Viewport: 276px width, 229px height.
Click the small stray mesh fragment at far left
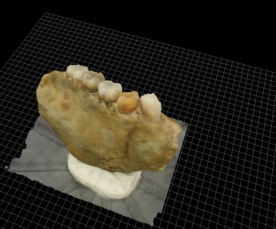(6, 167)
